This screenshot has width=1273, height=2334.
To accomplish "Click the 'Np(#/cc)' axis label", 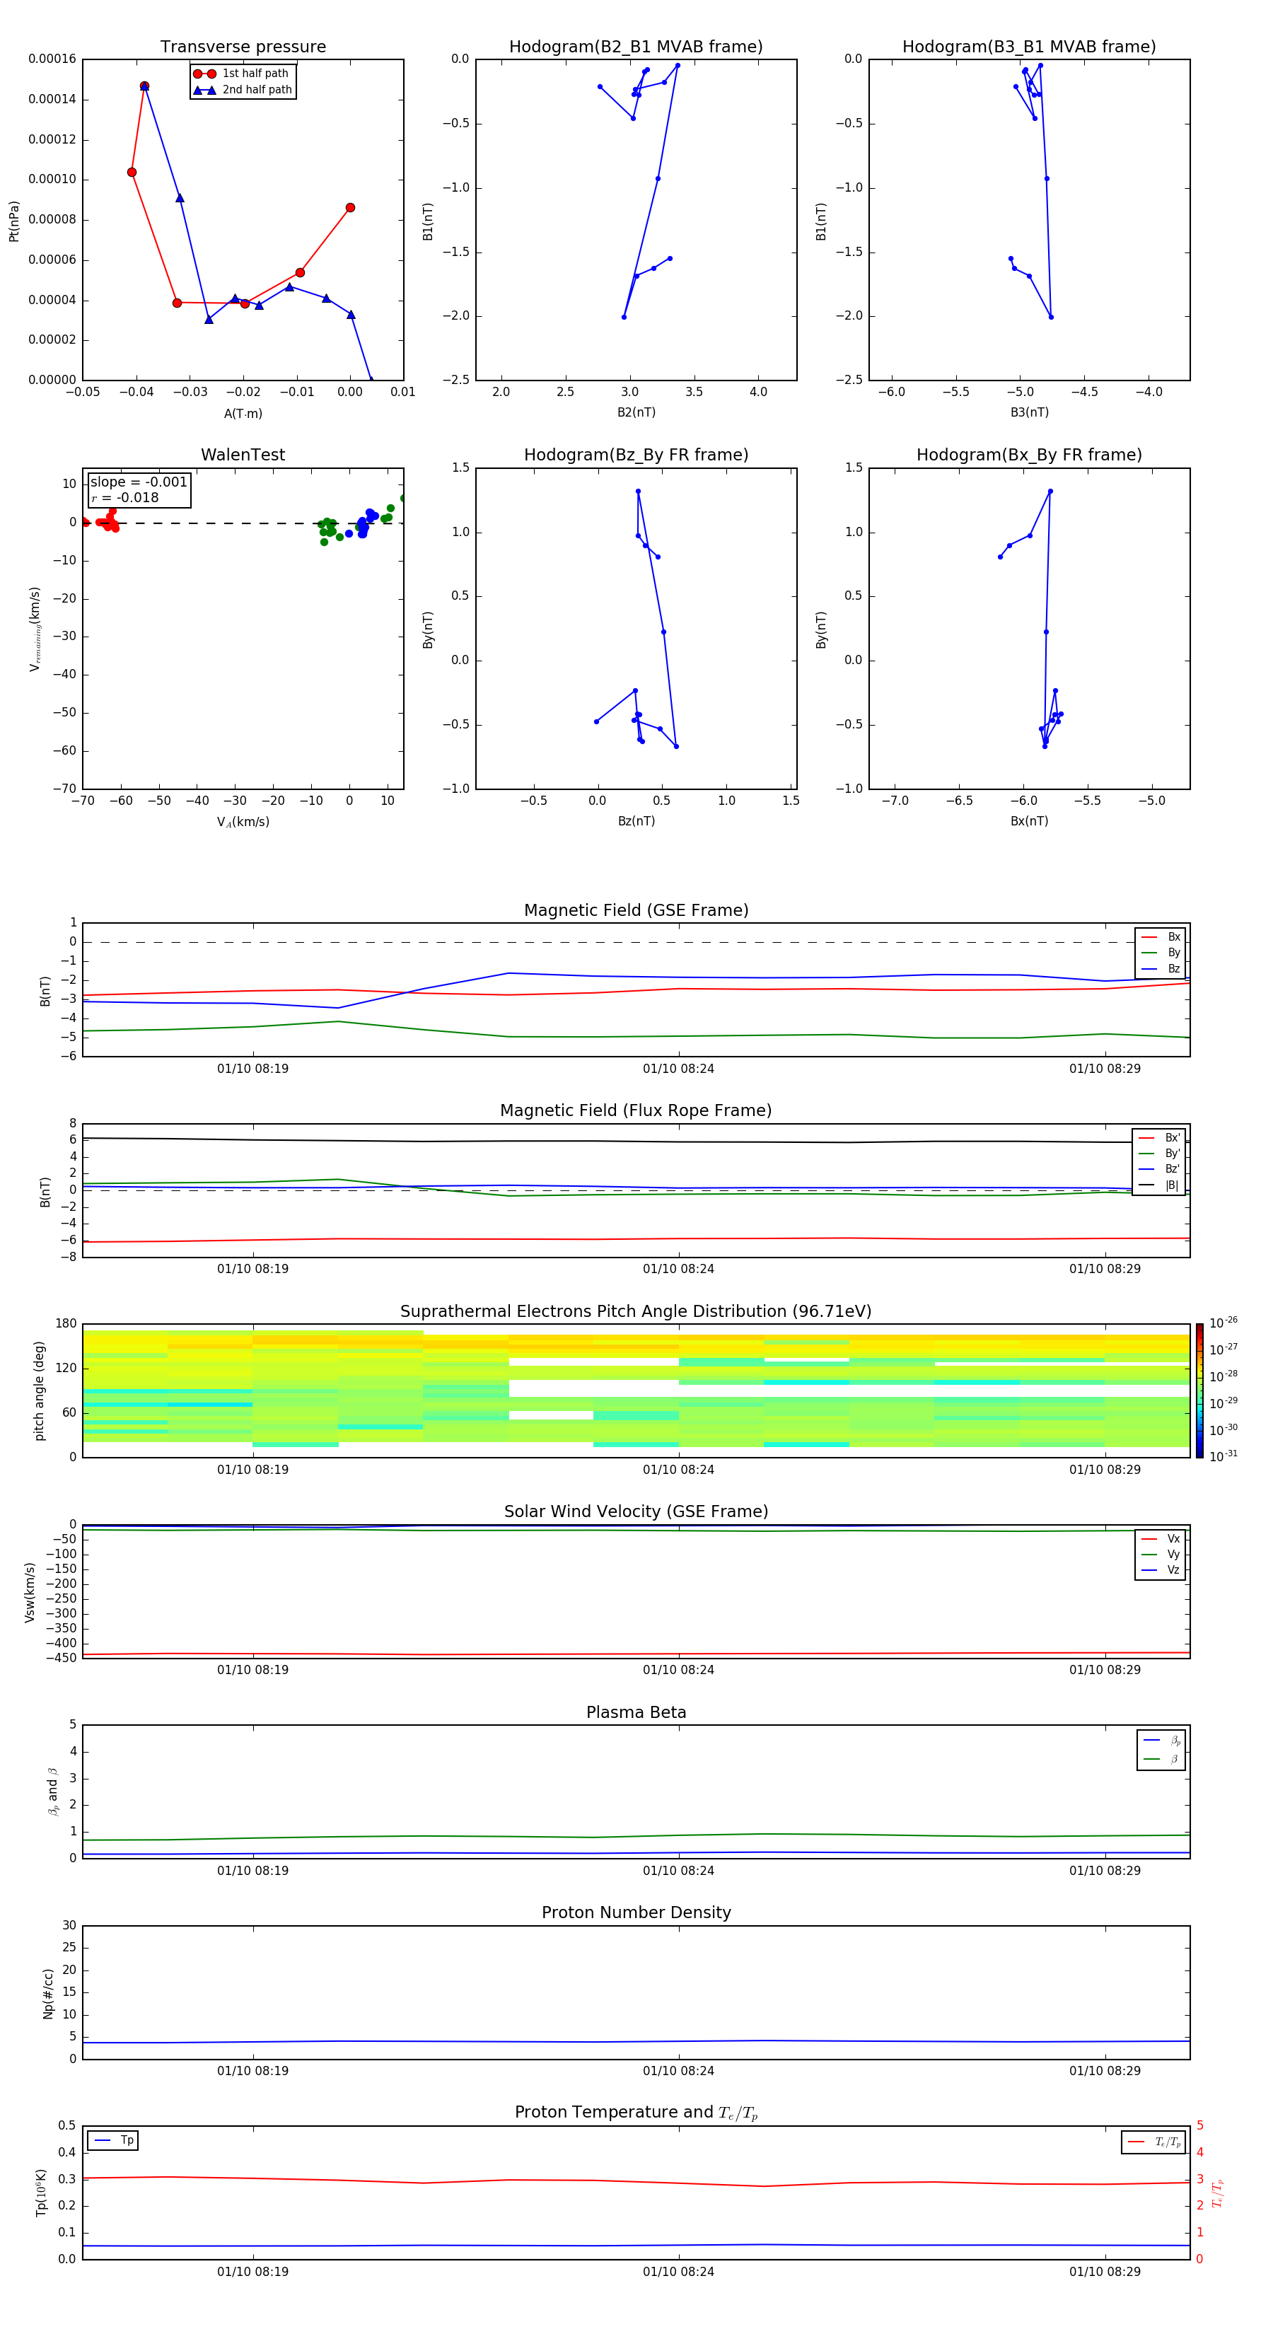I will (48, 1993).
